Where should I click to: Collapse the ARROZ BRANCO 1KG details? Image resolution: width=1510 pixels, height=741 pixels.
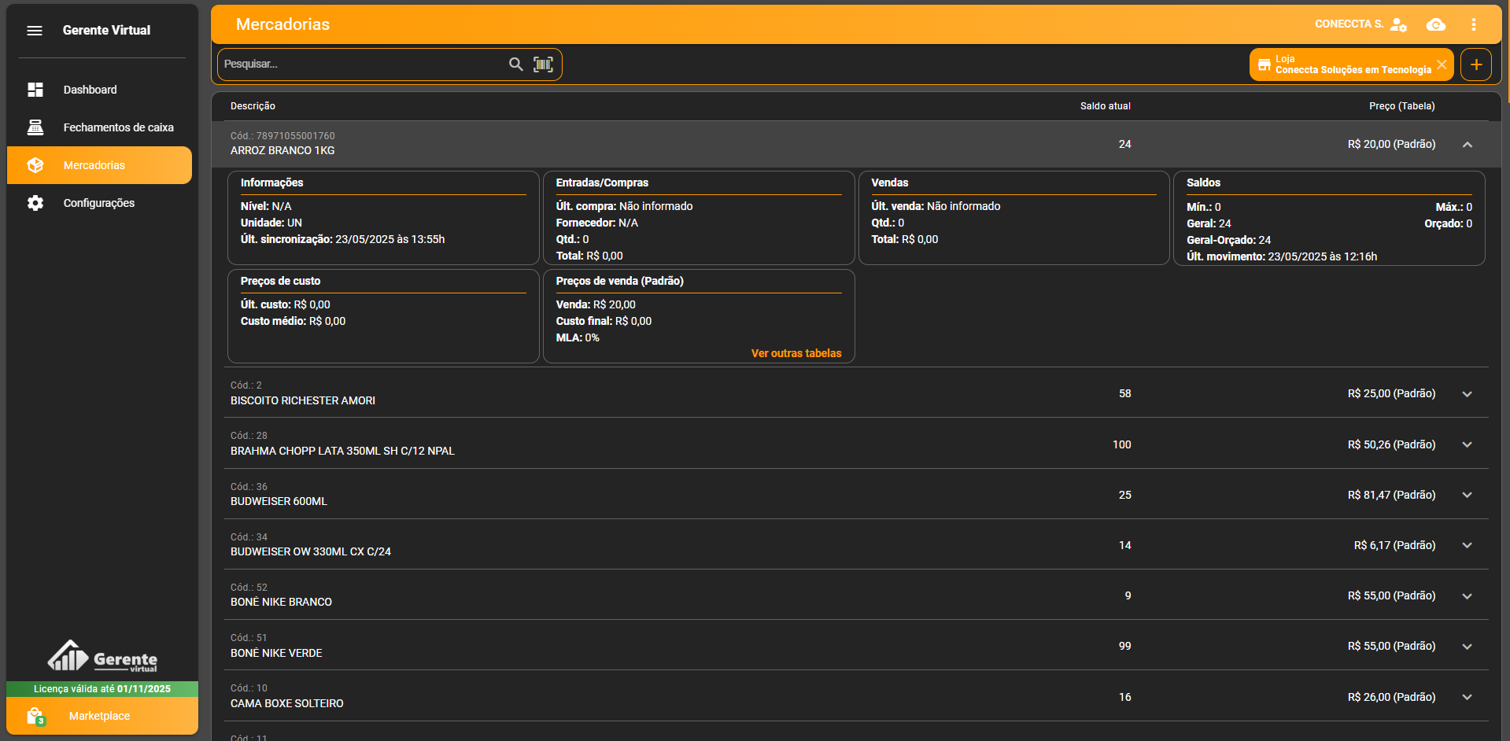click(1467, 145)
